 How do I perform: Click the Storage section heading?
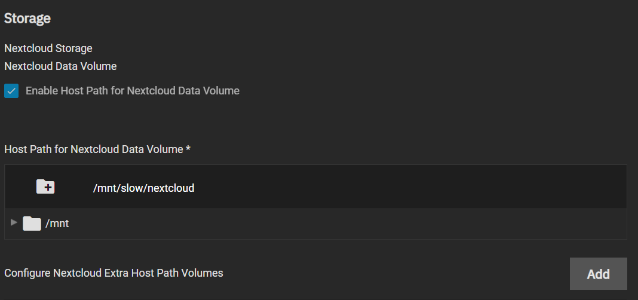click(27, 19)
